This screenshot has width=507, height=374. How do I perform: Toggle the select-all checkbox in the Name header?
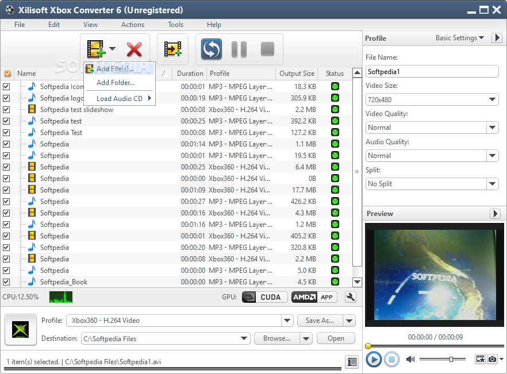pos(7,74)
